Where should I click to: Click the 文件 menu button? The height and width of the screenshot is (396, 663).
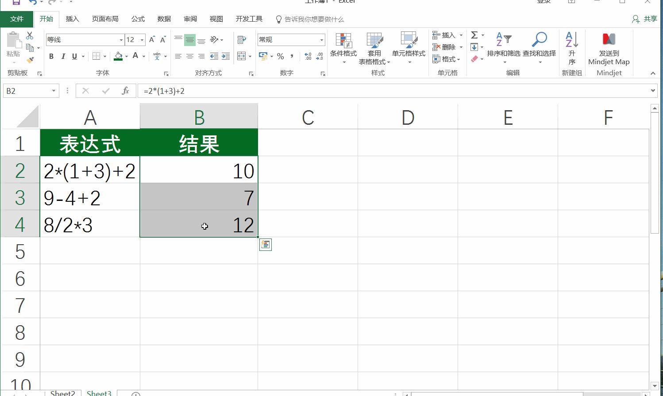17,19
